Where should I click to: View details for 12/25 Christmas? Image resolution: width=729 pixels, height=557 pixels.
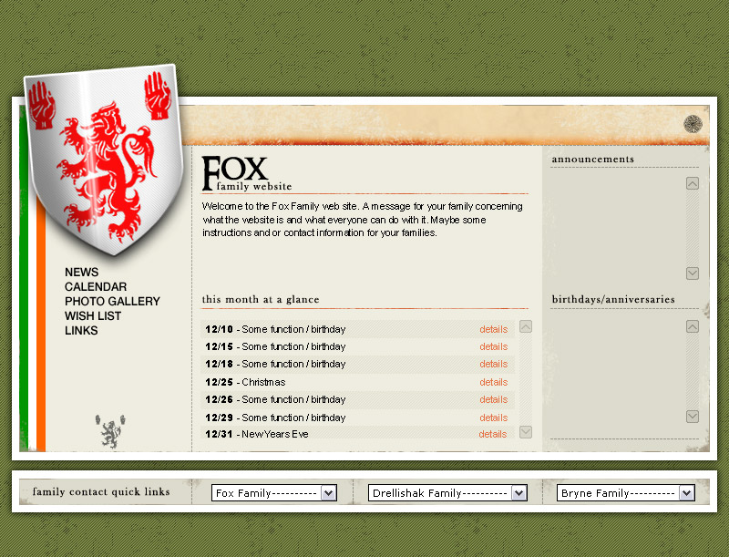tap(493, 382)
